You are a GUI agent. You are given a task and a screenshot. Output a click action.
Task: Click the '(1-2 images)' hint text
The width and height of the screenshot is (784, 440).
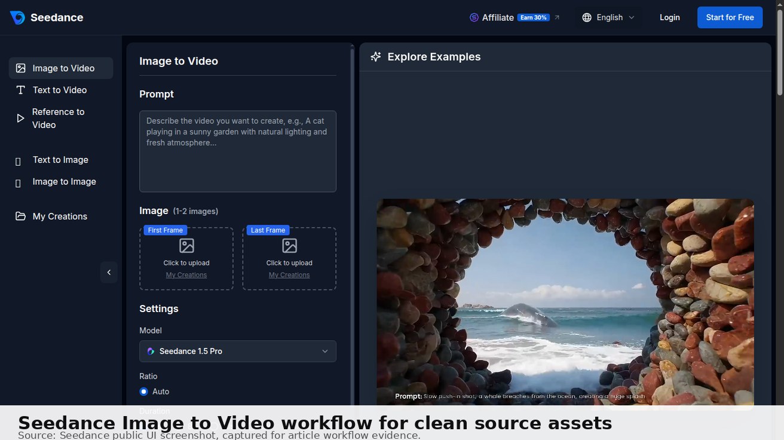pyautogui.click(x=195, y=211)
